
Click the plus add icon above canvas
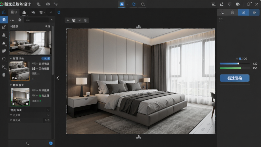point(68,20)
